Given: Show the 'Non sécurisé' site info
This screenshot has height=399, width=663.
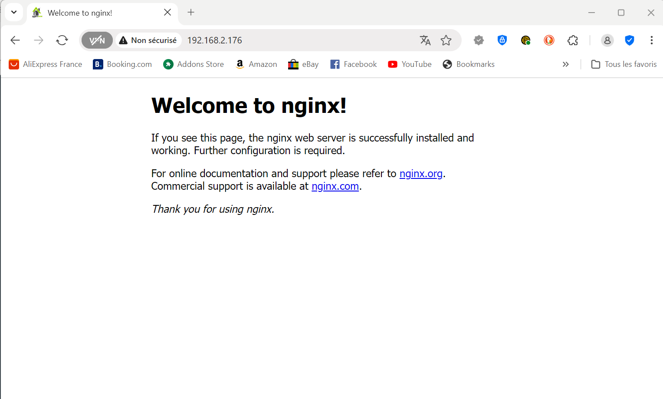Looking at the screenshot, I should pos(148,40).
